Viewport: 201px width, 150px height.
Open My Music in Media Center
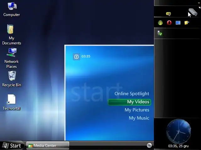[139, 118]
